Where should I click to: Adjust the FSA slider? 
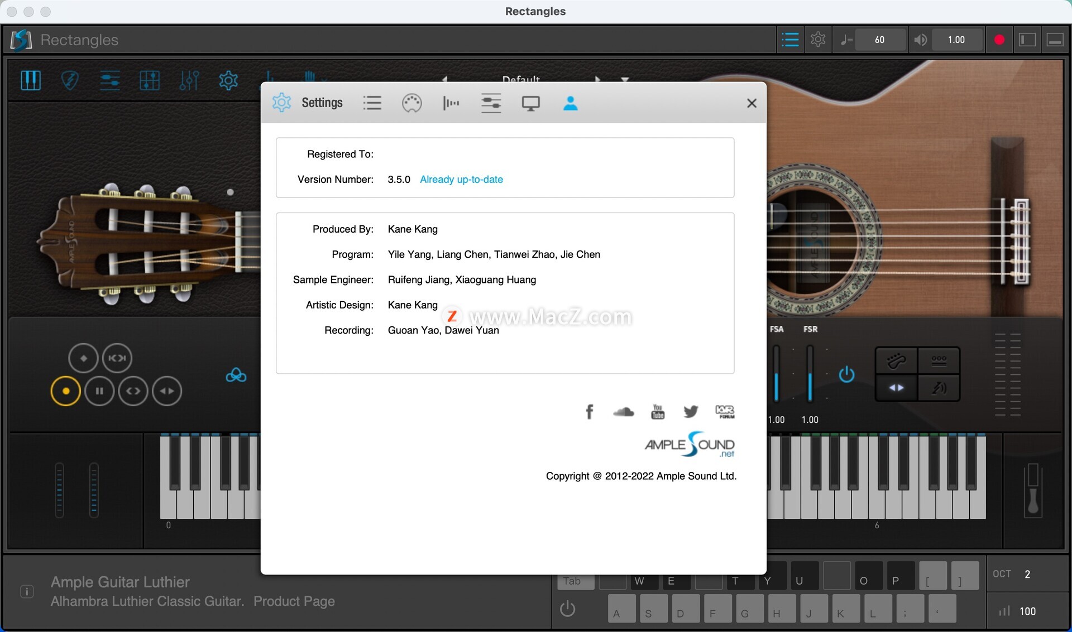click(776, 373)
